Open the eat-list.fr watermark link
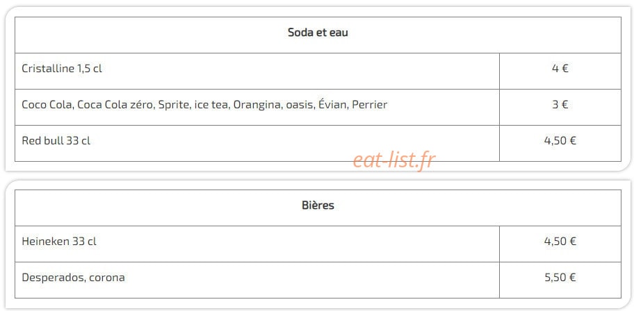The height and width of the screenshot is (311, 634). coord(394,160)
